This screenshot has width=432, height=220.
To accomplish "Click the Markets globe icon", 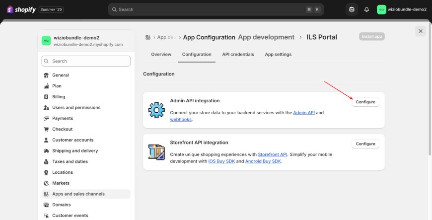I will (x=46, y=183).
